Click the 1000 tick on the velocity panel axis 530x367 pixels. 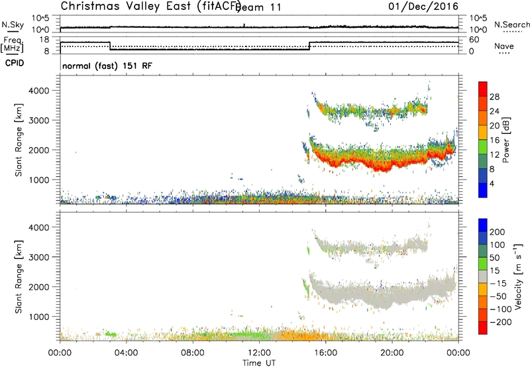click(38, 317)
